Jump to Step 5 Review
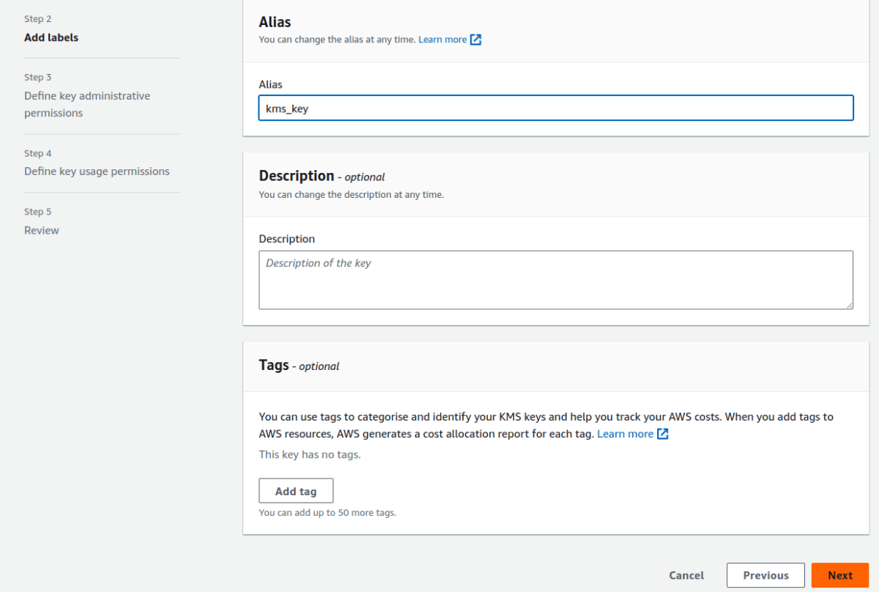879x592 pixels. [x=42, y=230]
